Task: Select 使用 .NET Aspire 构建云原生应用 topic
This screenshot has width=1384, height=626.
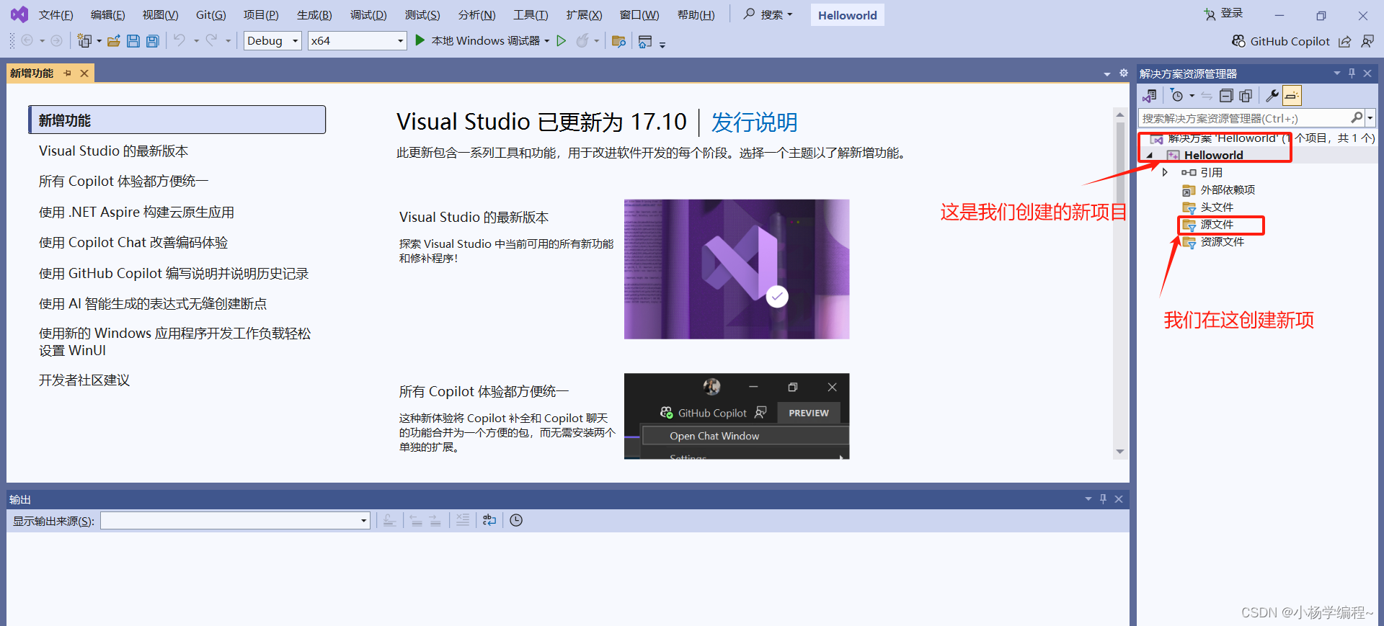Action: click(136, 213)
